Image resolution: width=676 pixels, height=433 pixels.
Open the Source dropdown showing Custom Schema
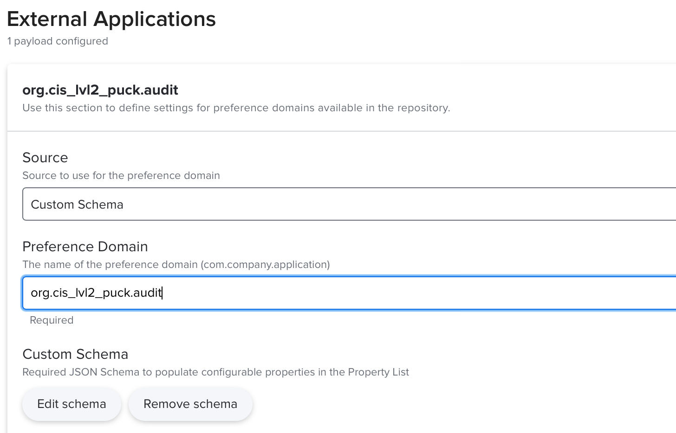coord(348,204)
